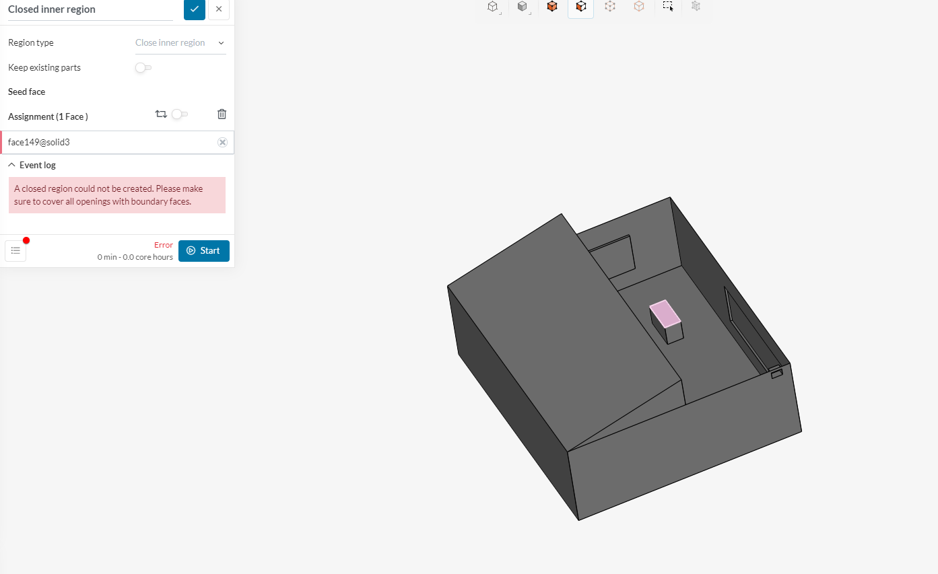Select the shaded solid cube icon

523,7
